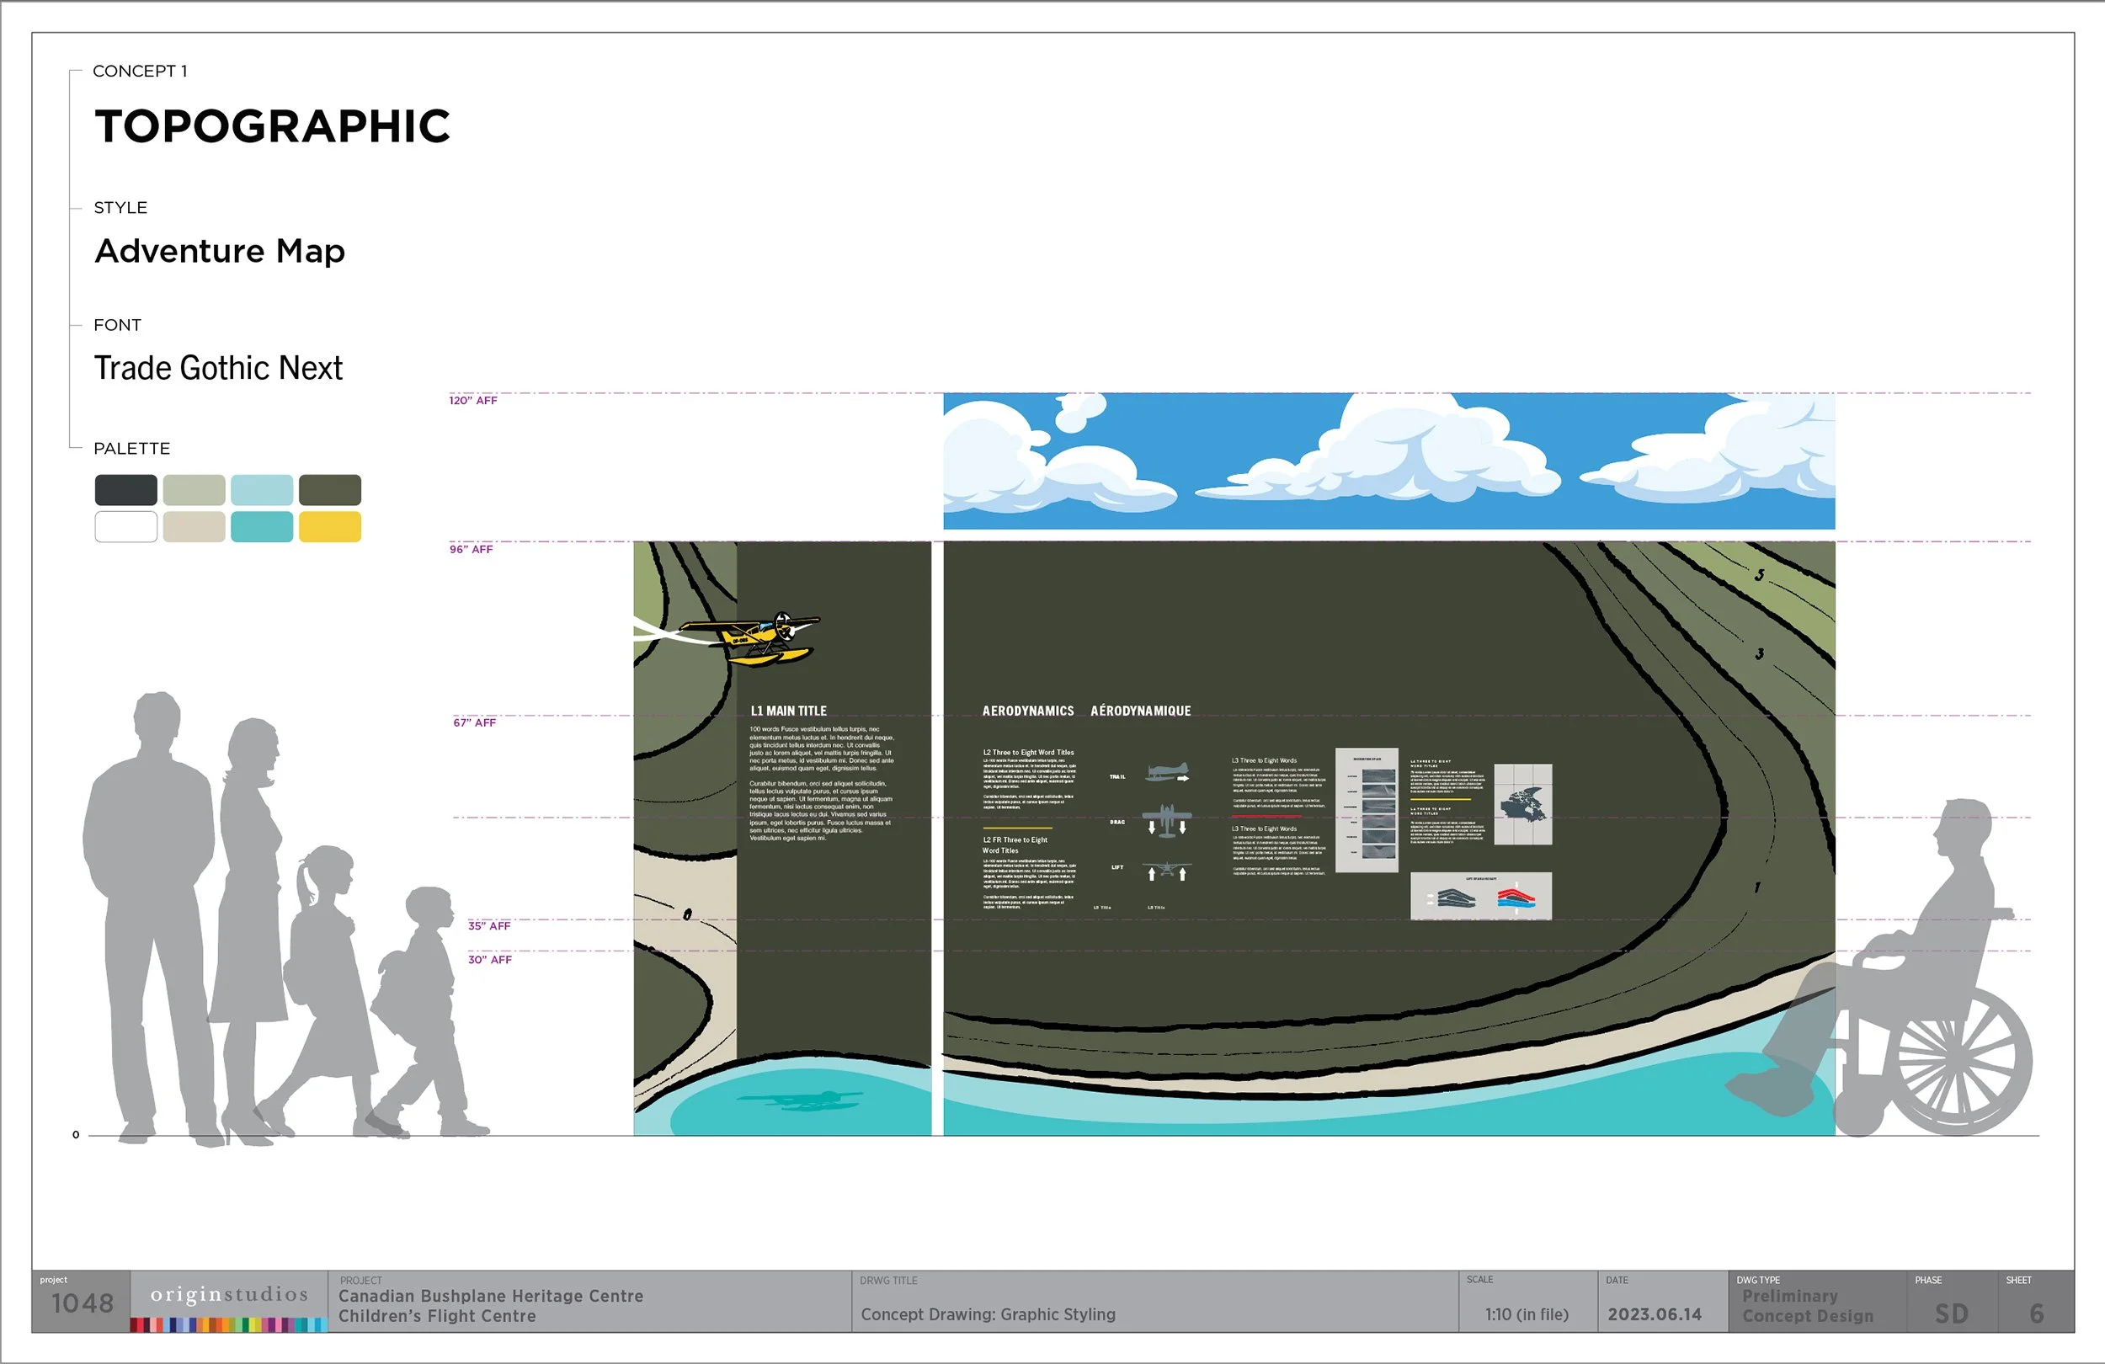Click the originstudios logo
This screenshot has height=1364, width=2105.
point(229,1295)
